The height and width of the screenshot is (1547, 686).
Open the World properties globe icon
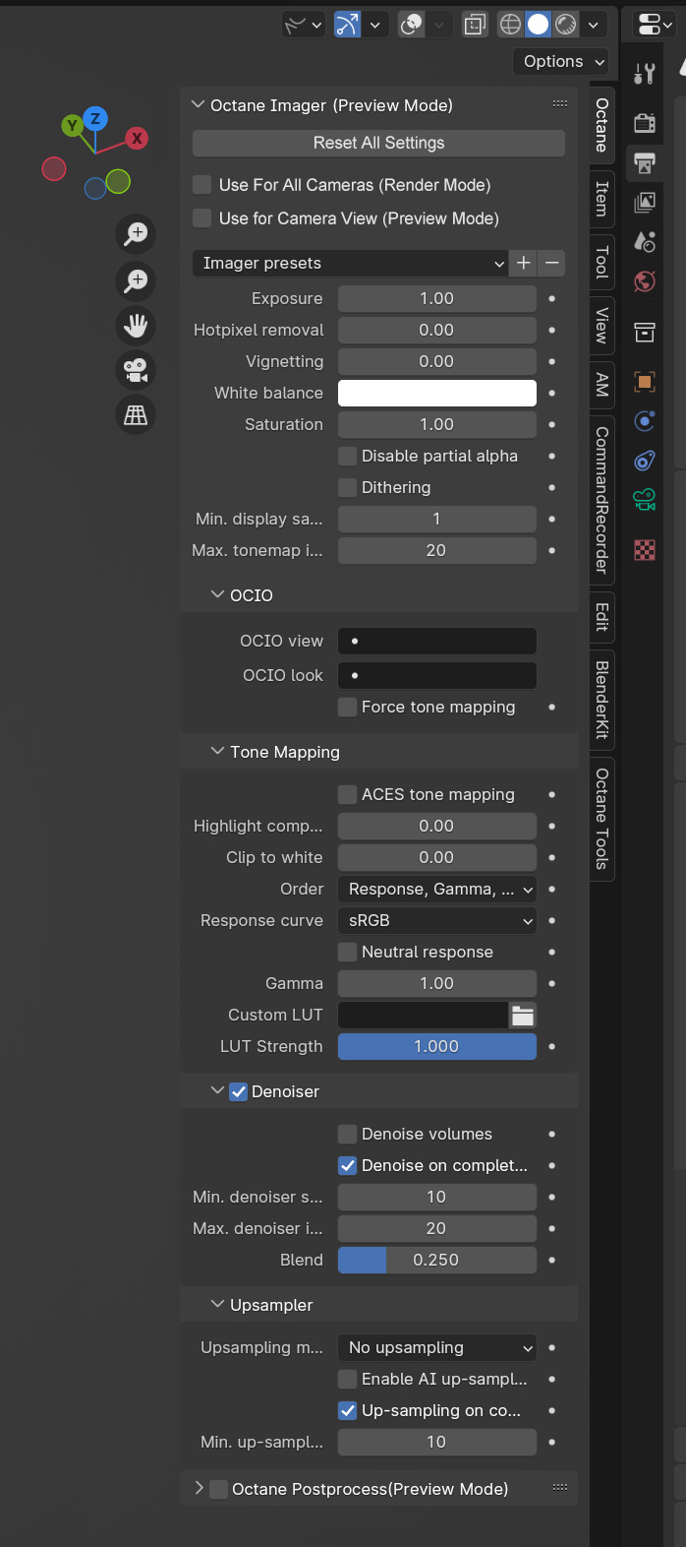(645, 282)
